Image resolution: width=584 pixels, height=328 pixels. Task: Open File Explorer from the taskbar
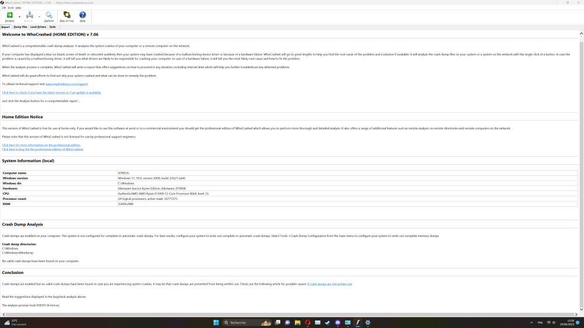tap(298, 322)
